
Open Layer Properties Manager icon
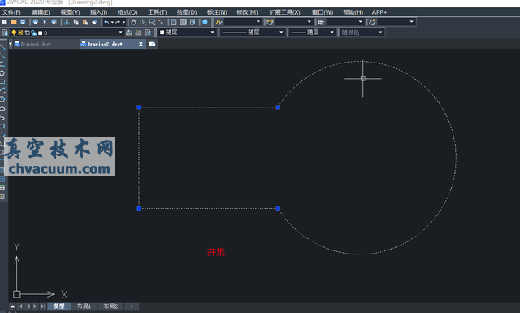point(5,33)
